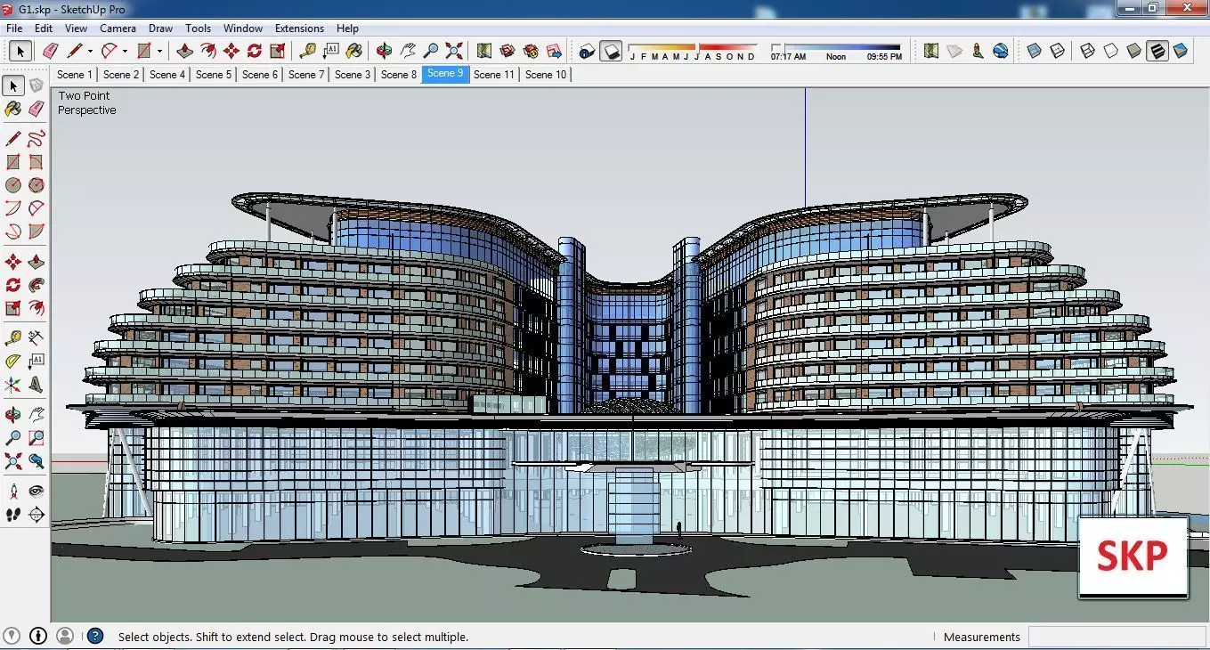Expand the Arc tool dropdown arrow

coord(125,52)
